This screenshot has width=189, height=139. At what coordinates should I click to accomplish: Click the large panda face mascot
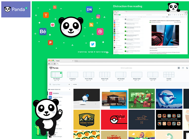click(x=71, y=27)
